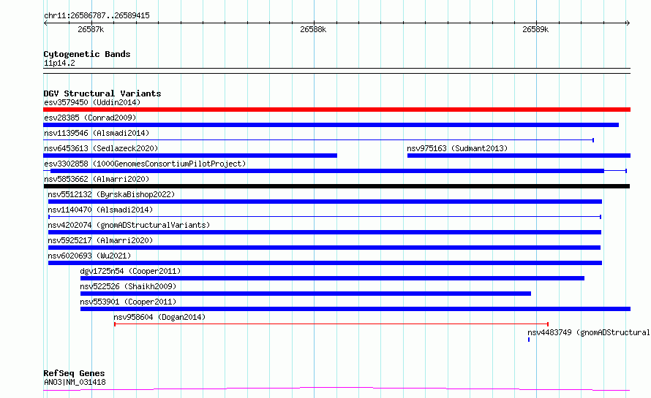This screenshot has width=651, height=398.
Task: Open nsv975163 (Sudmant2013) label
Action: click(x=457, y=148)
